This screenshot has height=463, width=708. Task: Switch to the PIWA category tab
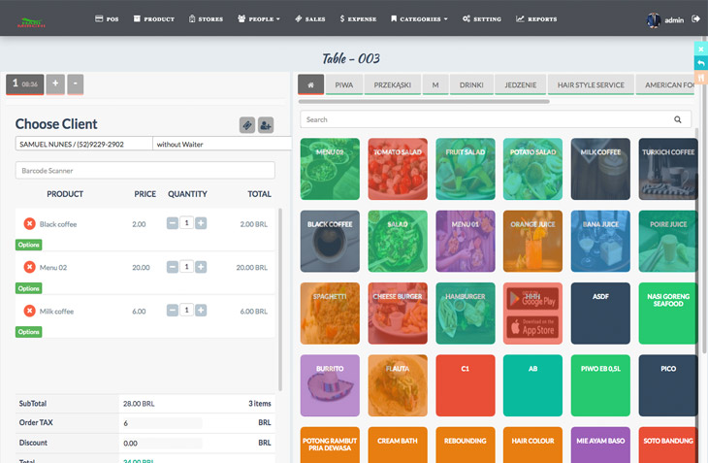(x=344, y=84)
